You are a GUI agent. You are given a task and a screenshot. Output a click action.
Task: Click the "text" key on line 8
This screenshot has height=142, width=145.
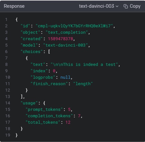pyautogui.click(x=38, y=65)
